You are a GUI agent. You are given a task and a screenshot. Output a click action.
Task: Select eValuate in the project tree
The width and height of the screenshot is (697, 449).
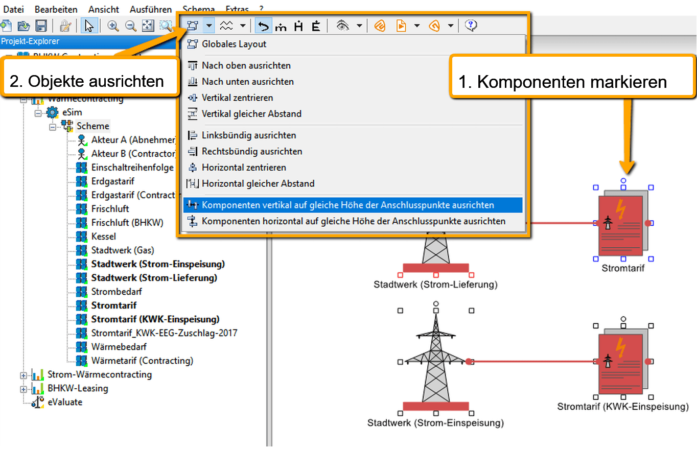pyautogui.click(x=65, y=402)
